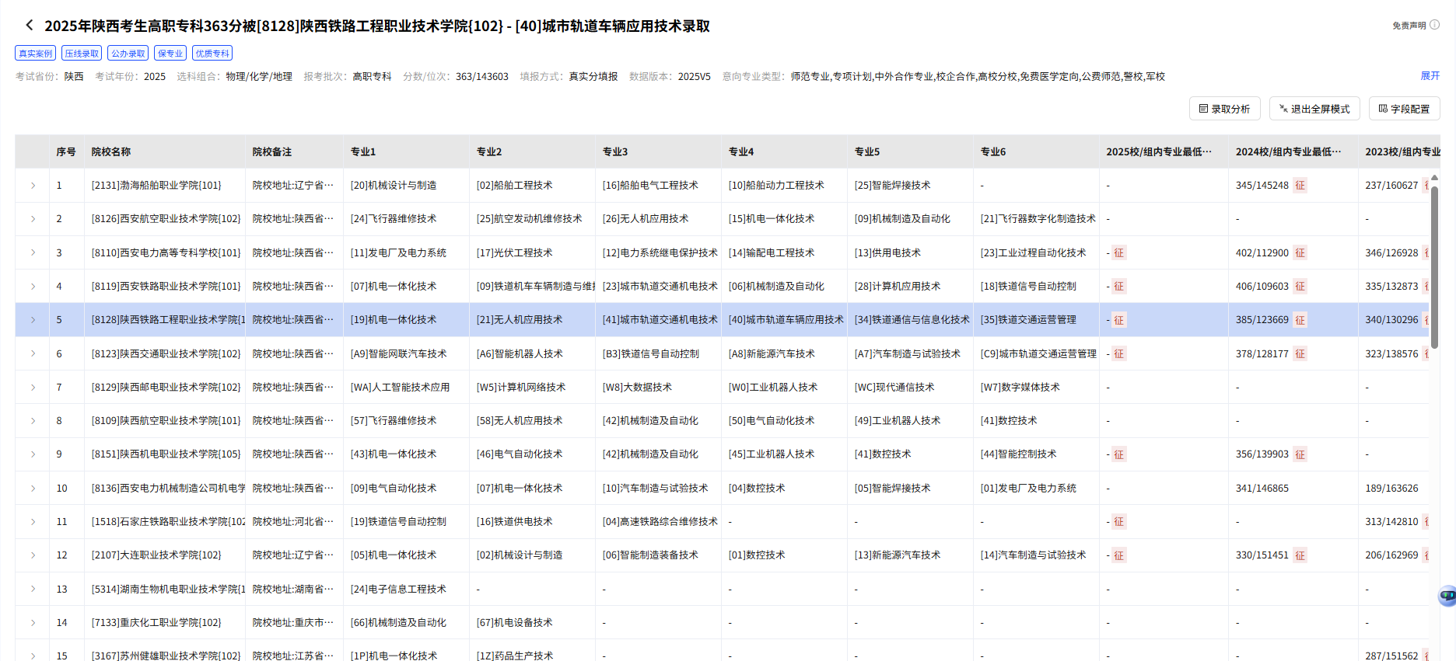Click the 征 badge in row 11's 2025 column
This screenshot has width=1456, height=661.
[1119, 522]
